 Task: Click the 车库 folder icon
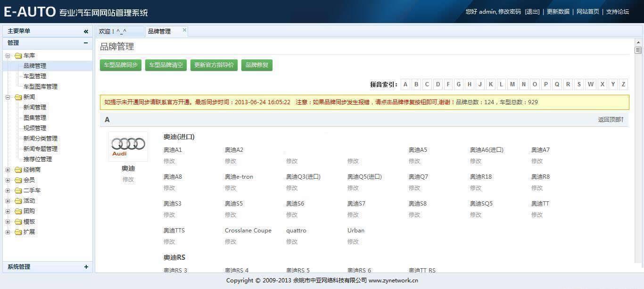(18, 56)
